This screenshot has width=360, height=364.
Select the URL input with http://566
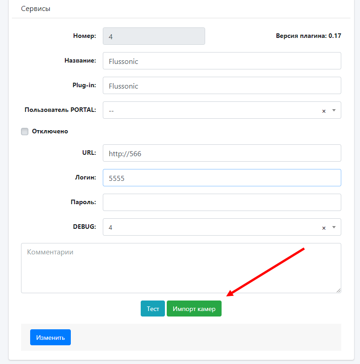point(222,153)
